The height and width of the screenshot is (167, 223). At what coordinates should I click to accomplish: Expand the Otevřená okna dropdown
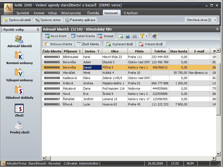click(215, 20)
